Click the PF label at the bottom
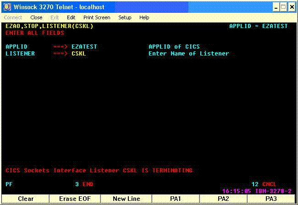Image resolution: width=298 pixels, height=205 pixels. pyautogui.click(x=9, y=184)
